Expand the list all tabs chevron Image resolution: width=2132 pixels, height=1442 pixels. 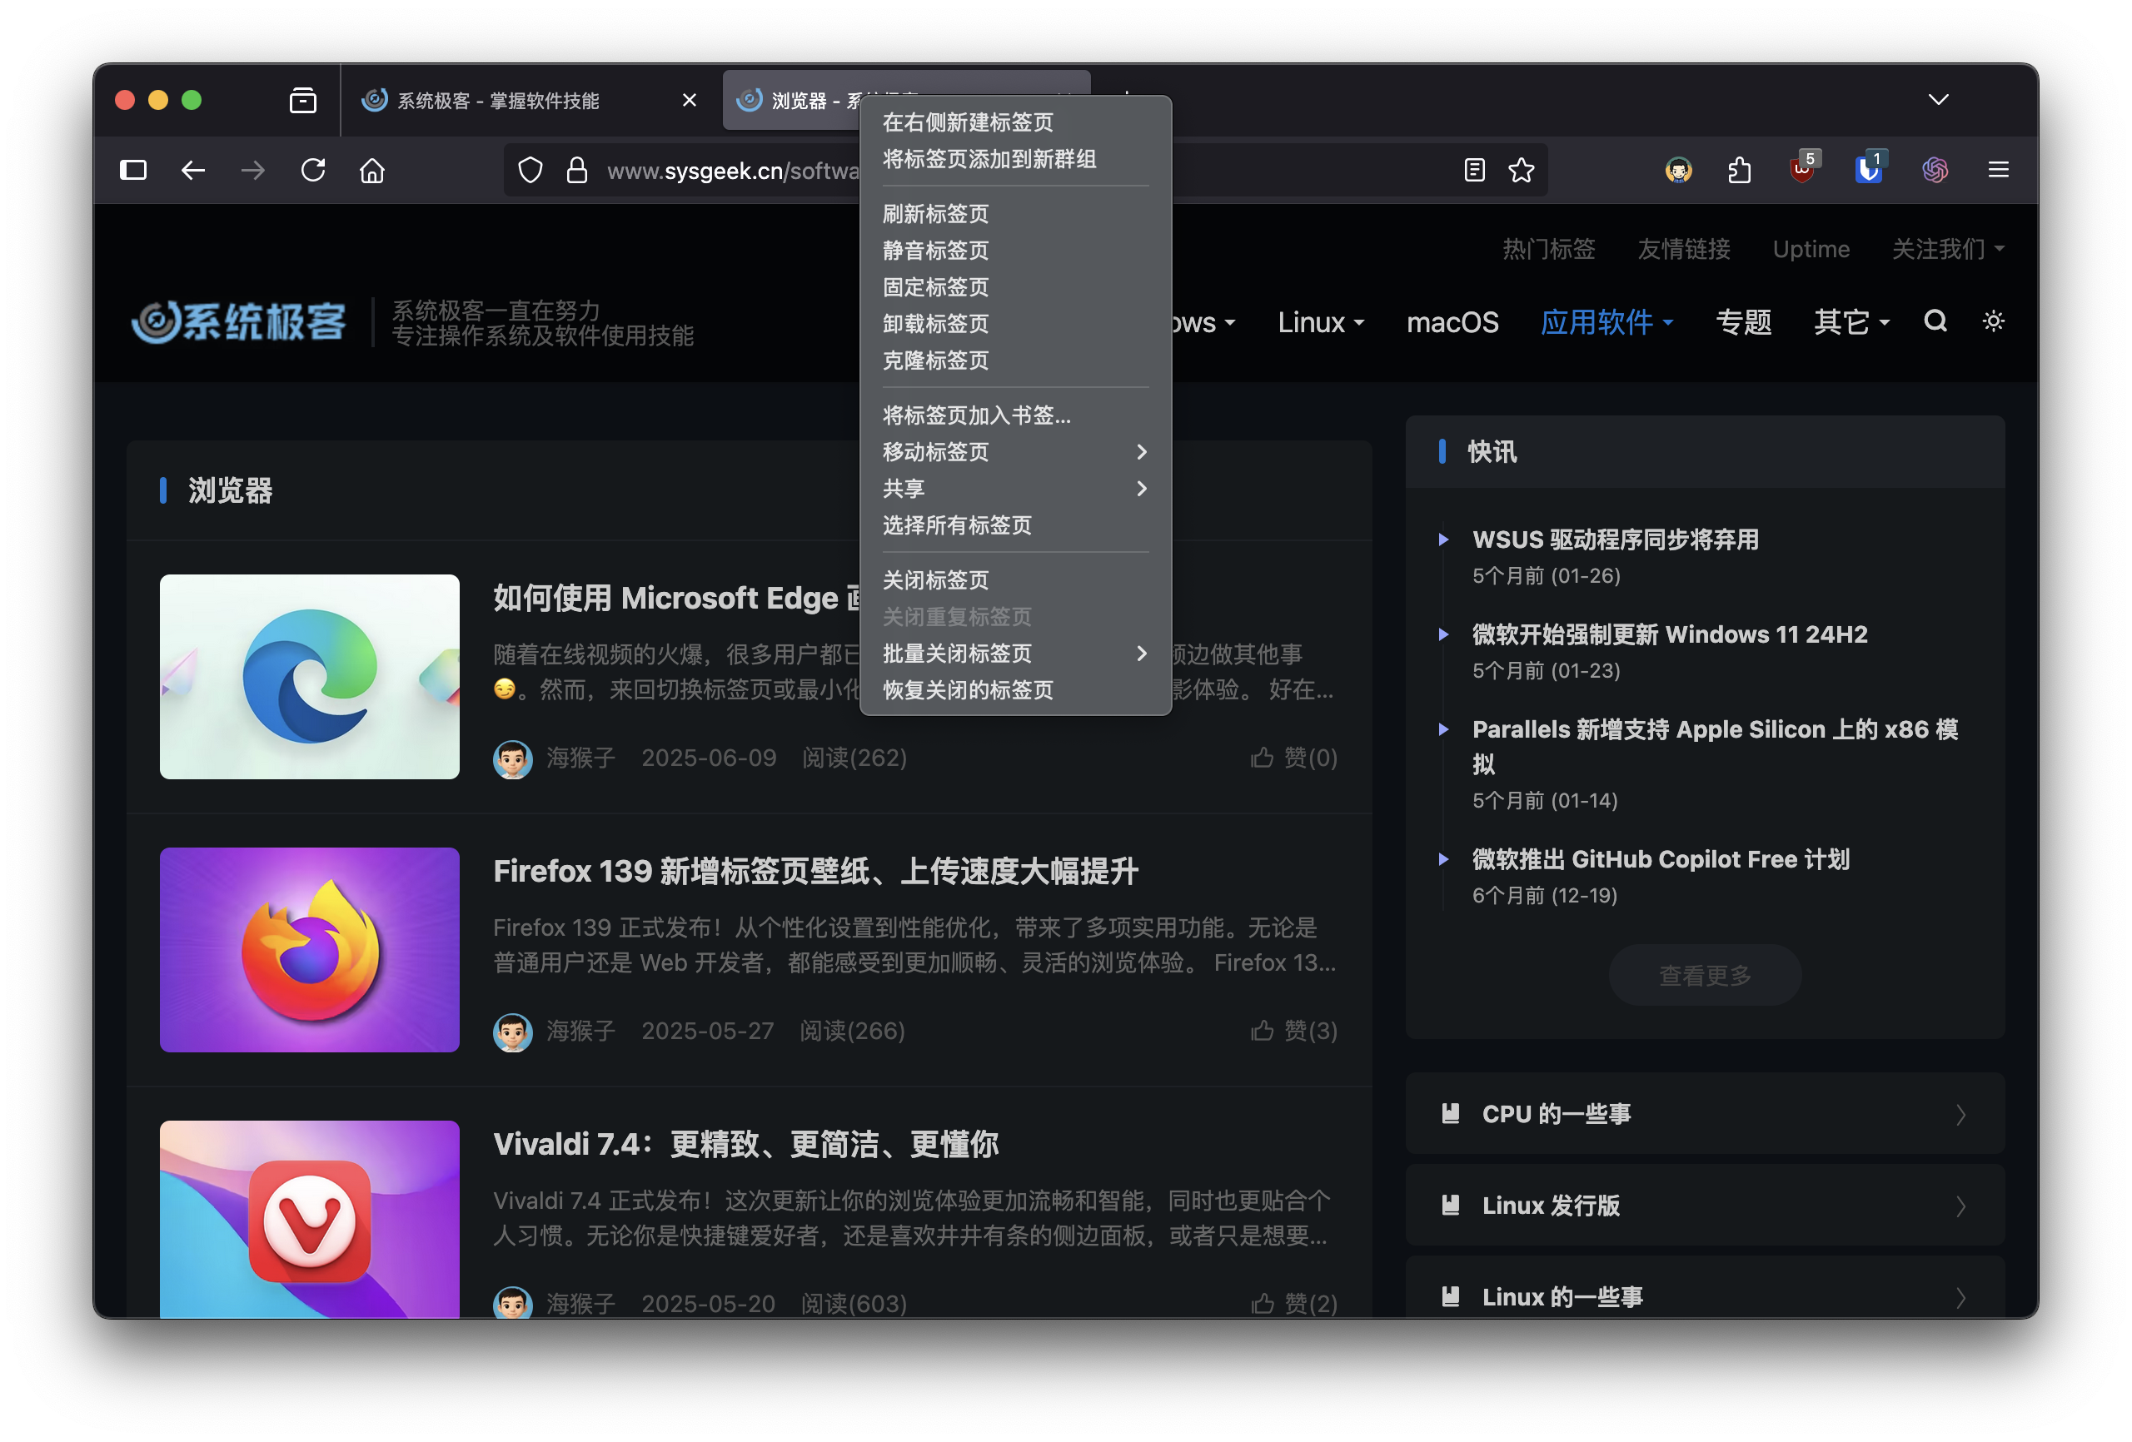[x=1939, y=100]
